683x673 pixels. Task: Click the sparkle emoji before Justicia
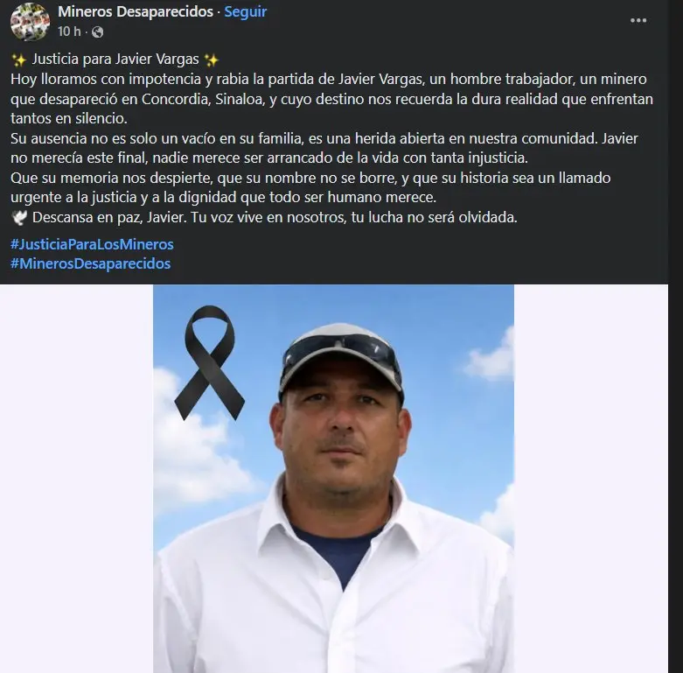pyautogui.click(x=19, y=60)
